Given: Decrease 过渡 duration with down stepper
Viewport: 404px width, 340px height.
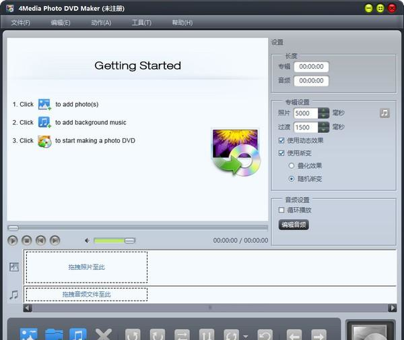Looking at the screenshot, I should (x=323, y=130).
